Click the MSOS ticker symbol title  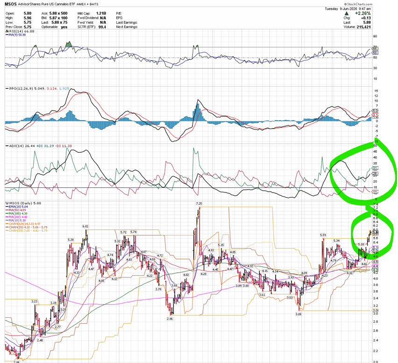[11, 4]
